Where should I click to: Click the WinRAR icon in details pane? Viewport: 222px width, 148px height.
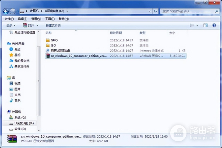pos(12,139)
